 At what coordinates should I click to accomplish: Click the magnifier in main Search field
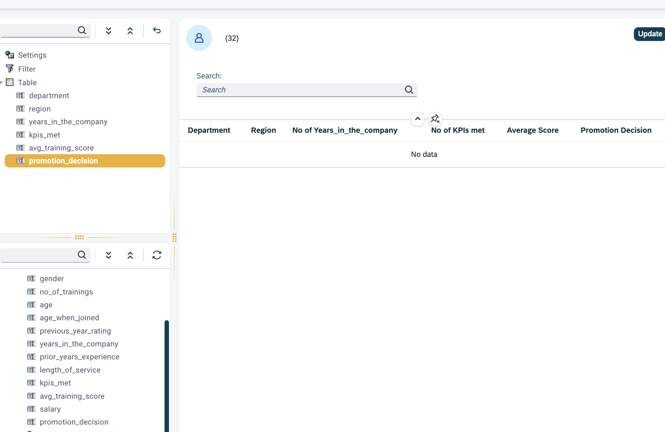pos(409,90)
